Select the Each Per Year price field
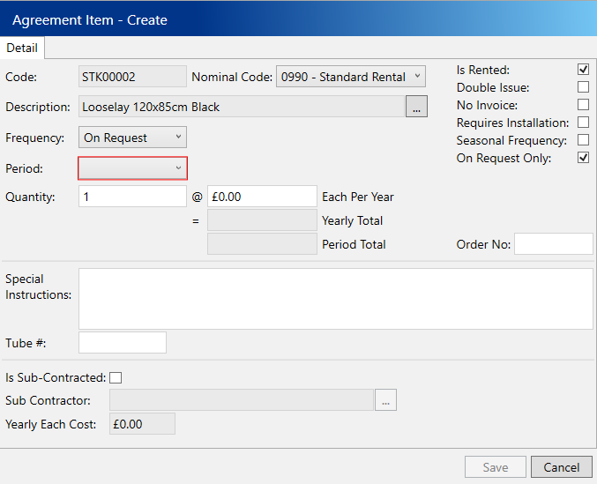The height and width of the screenshot is (484, 597). click(262, 197)
